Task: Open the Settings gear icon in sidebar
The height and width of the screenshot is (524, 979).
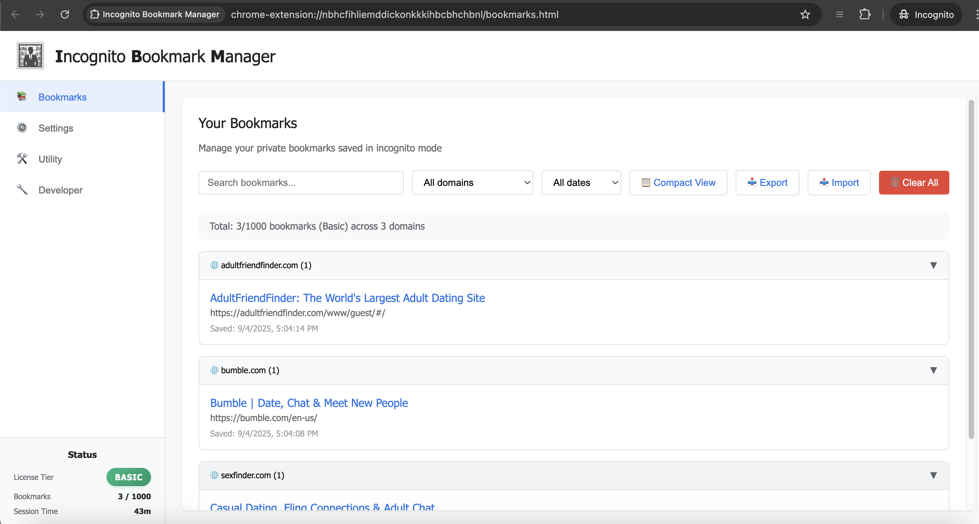Action: point(22,128)
